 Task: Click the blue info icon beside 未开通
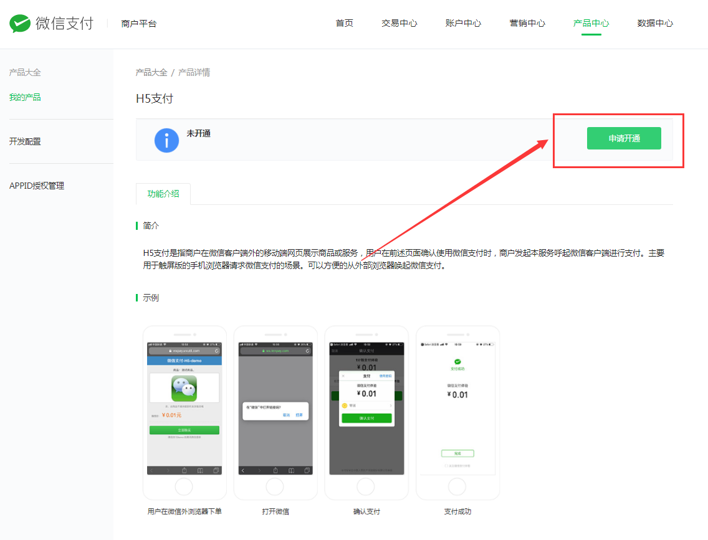[166, 140]
